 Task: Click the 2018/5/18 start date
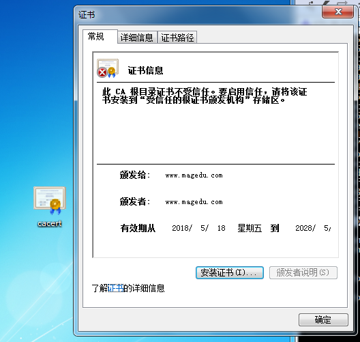[x=199, y=228]
